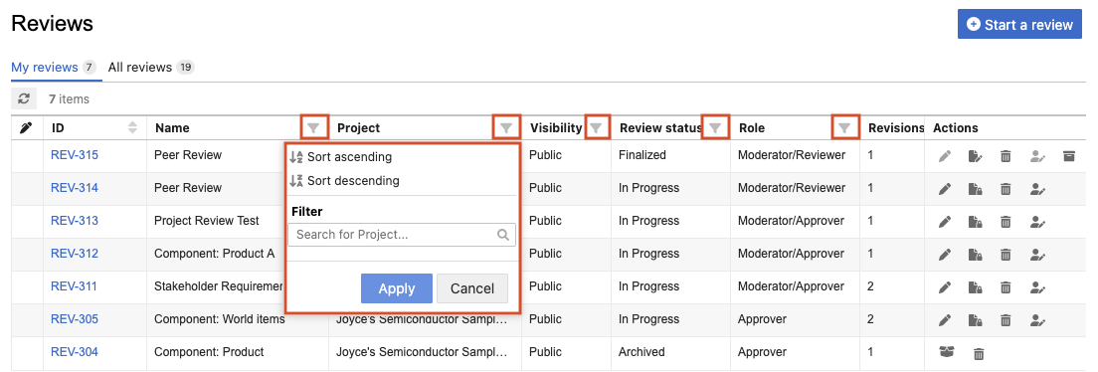Delete review REV-315 with trash icon
Viewport: 1098px width, 372px height.
(1006, 155)
